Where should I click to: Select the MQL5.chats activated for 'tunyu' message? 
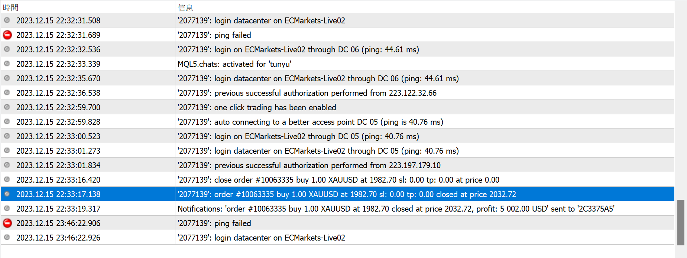pyautogui.click(x=234, y=64)
